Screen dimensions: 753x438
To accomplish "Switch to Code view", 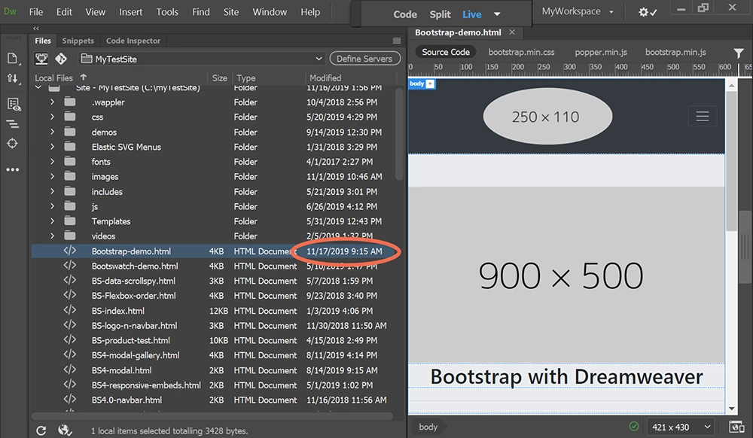I will tap(405, 14).
